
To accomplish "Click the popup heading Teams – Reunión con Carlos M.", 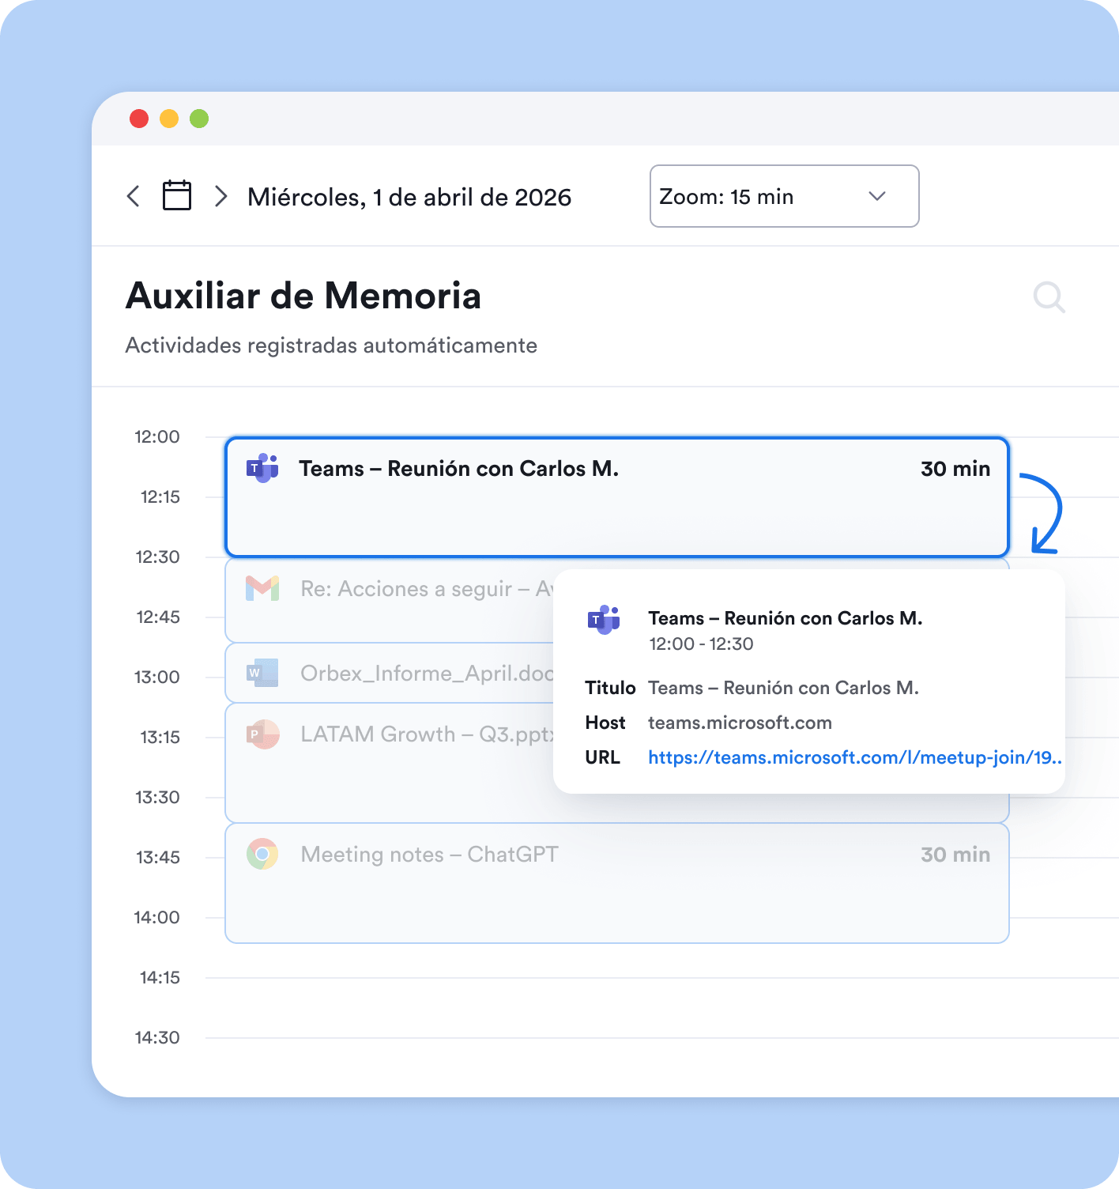I will pyautogui.click(x=786, y=618).
